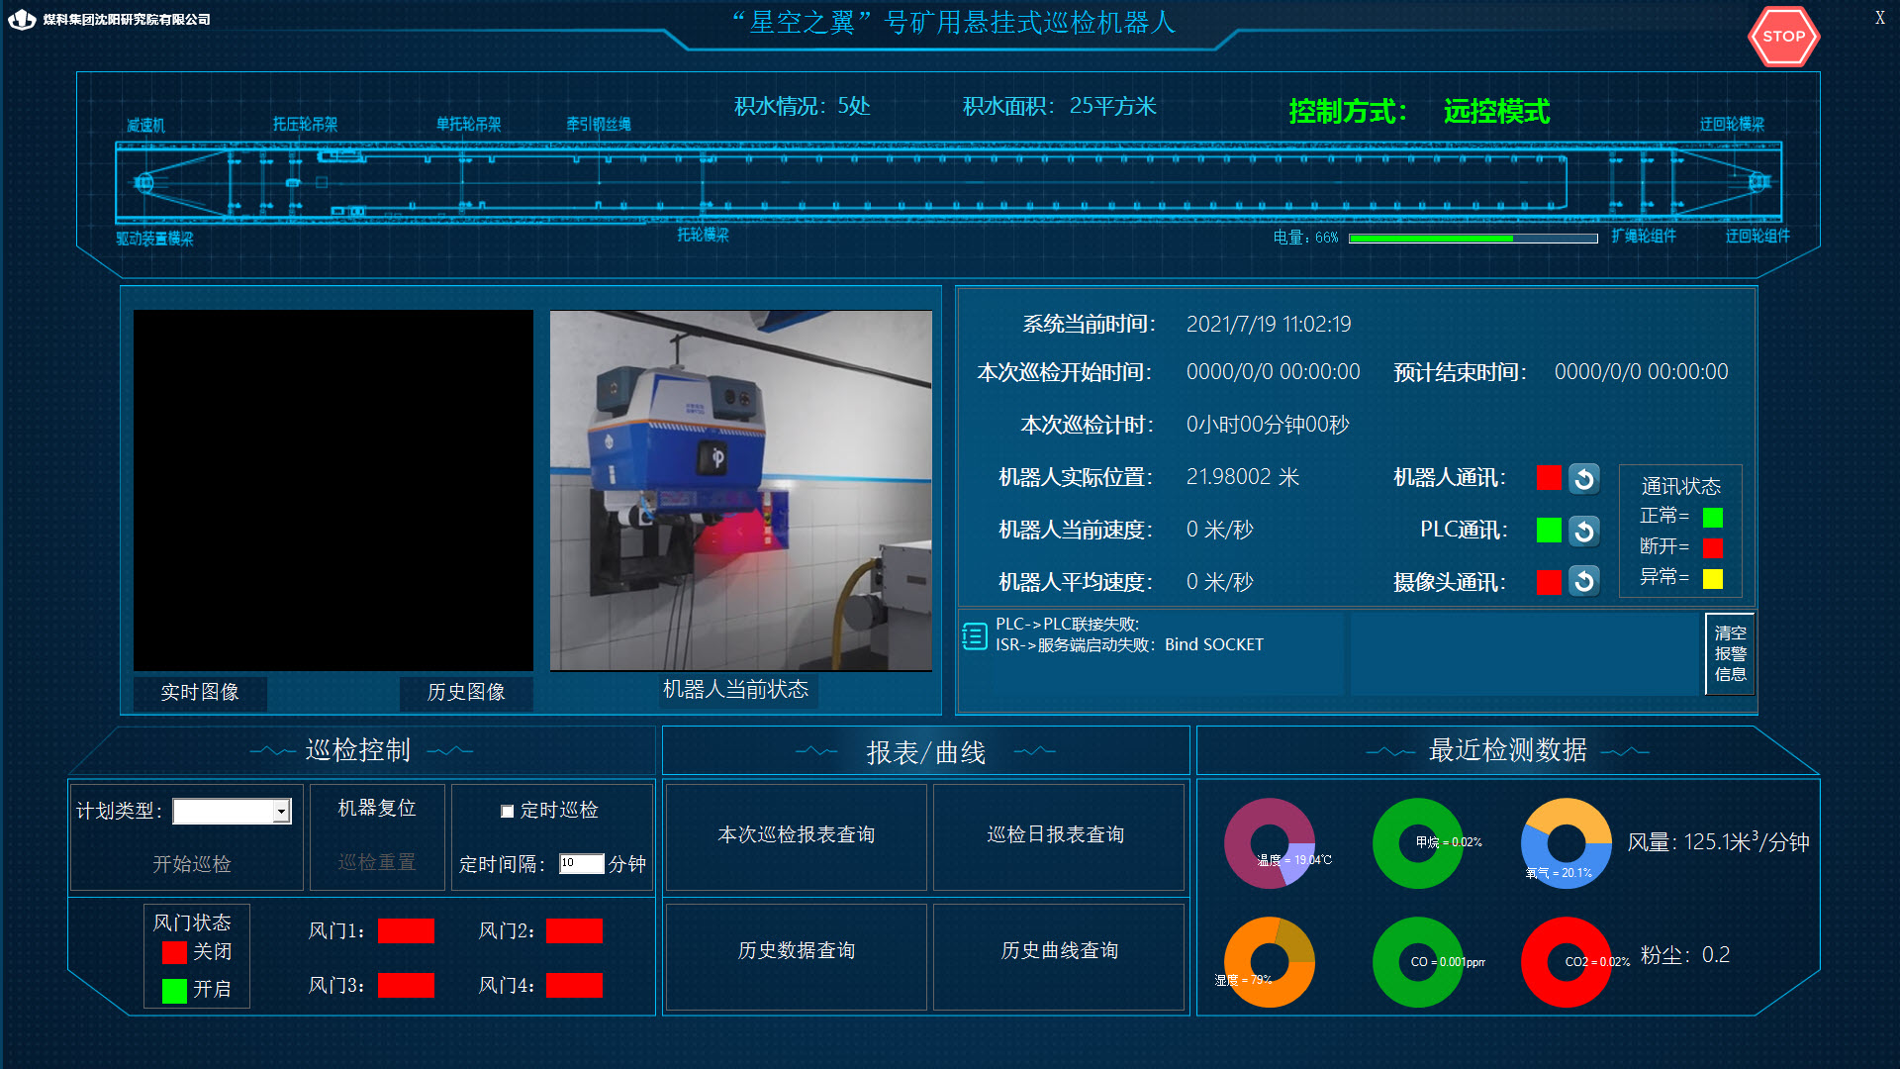Refresh the camera communication status (摄像头通讯)
This screenshot has height=1069, width=1900.
pyautogui.click(x=1583, y=581)
